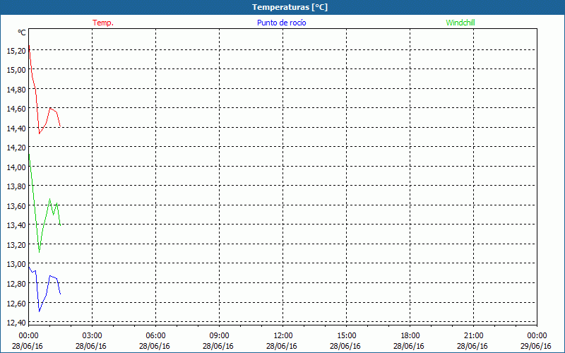Screen dimensions: 565x353
Task: Click the 29/06/16 date label
Action: (536, 346)
